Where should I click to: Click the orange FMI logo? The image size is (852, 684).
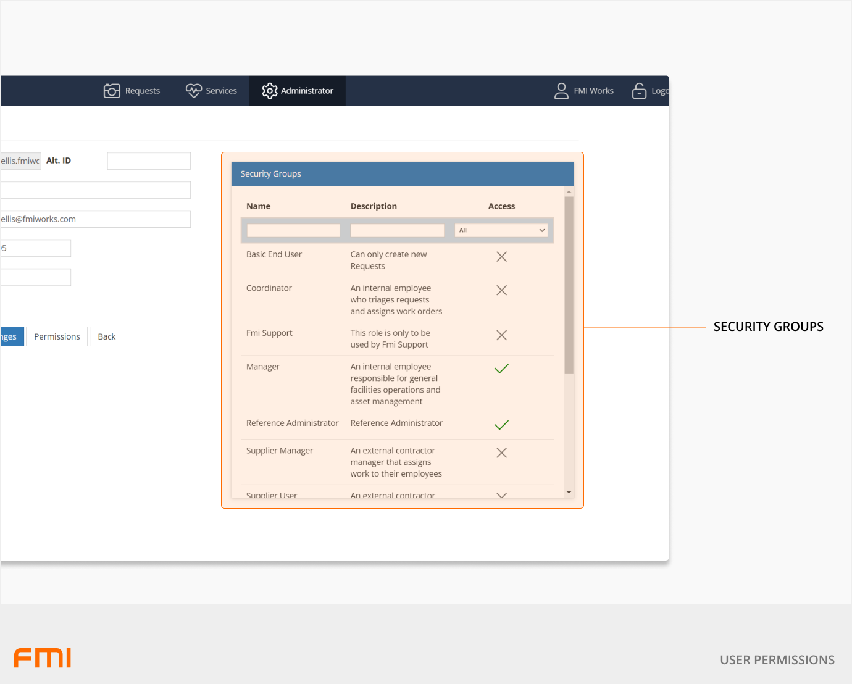(x=43, y=658)
